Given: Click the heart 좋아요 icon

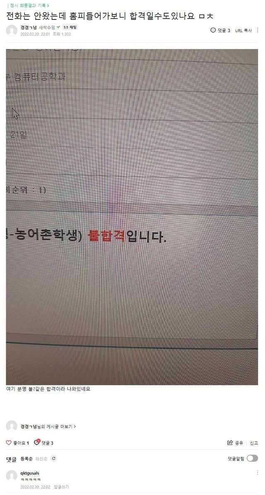Looking at the screenshot, I should [9, 442].
